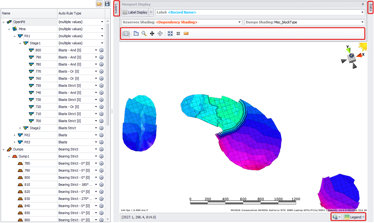This screenshot has height=223, width=374.
Task: Activate the magnifier zoom tool
Action: tap(144, 33)
